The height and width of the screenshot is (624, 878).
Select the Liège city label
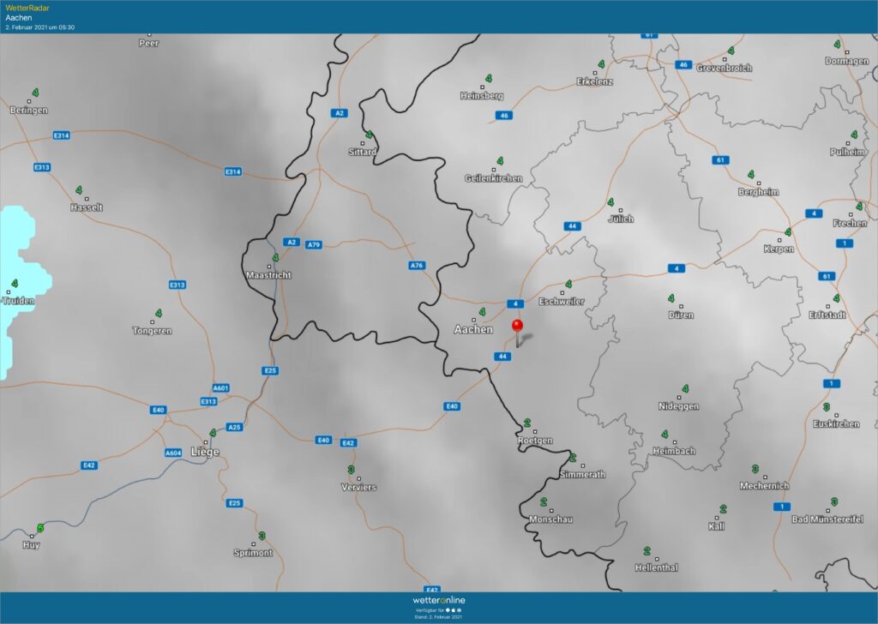(x=205, y=452)
